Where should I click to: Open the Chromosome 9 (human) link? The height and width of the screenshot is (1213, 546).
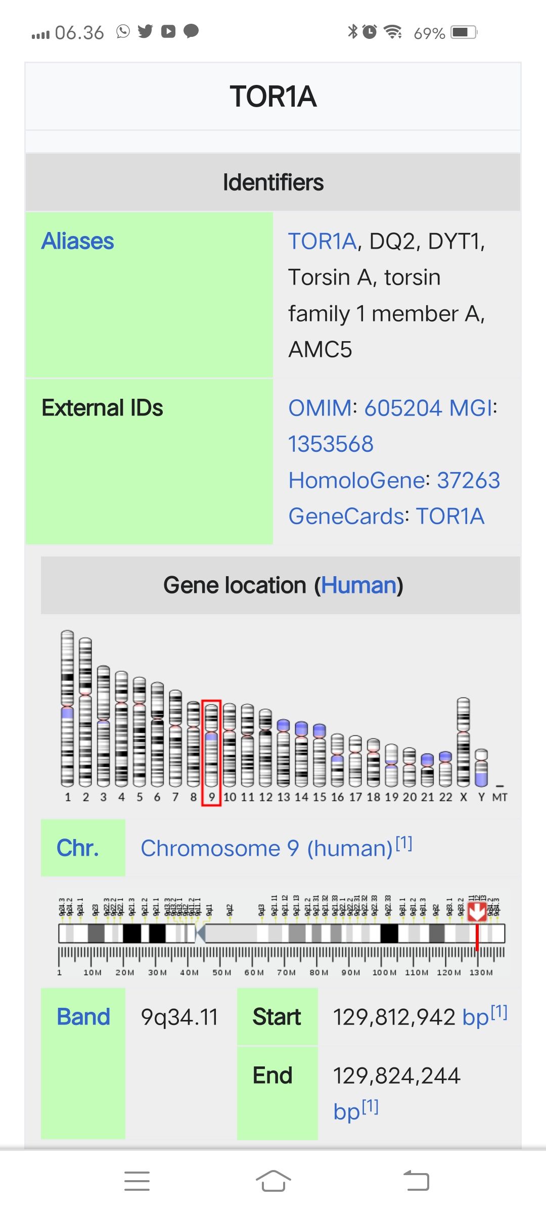point(266,848)
